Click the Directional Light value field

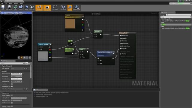16,100
